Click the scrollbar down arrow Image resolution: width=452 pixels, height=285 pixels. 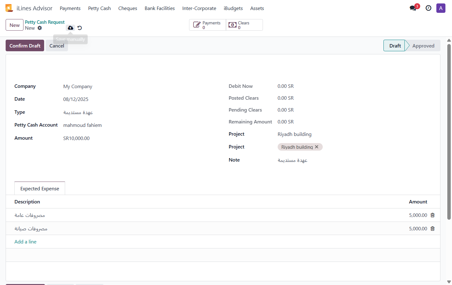point(449,282)
